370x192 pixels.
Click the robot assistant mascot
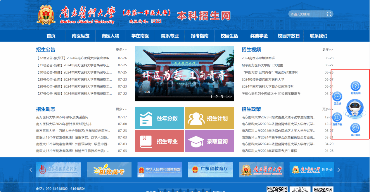point(355,108)
